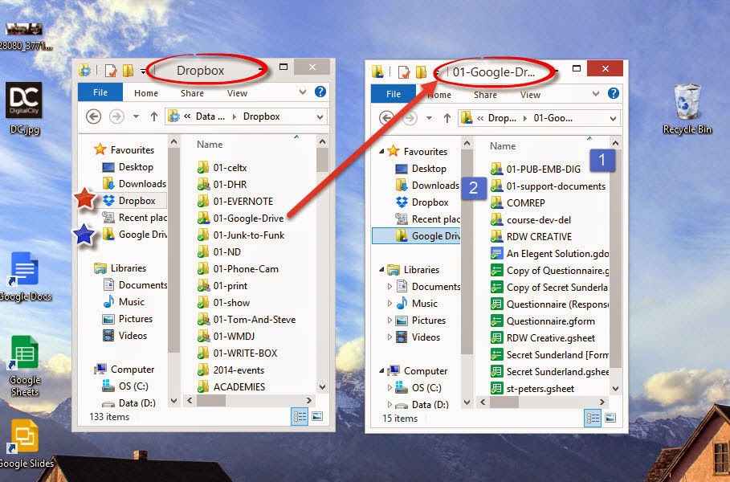Open Dropbox in Dropbox window sidebar
730x482 pixels.
pos(128,201)
